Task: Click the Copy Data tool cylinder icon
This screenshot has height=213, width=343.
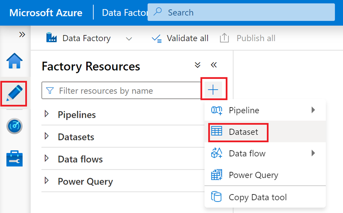Action: coord(216,197)
